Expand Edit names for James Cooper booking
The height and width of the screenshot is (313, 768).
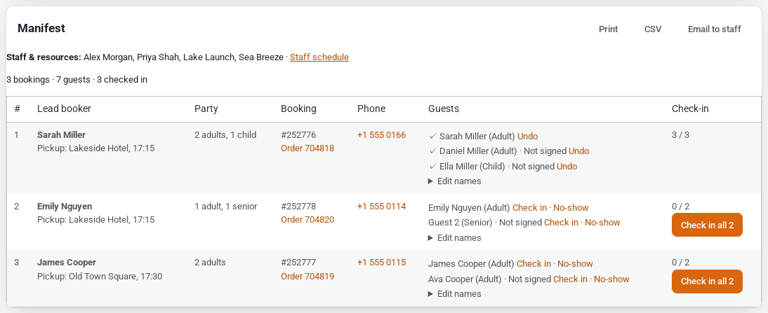coord(454,294)
